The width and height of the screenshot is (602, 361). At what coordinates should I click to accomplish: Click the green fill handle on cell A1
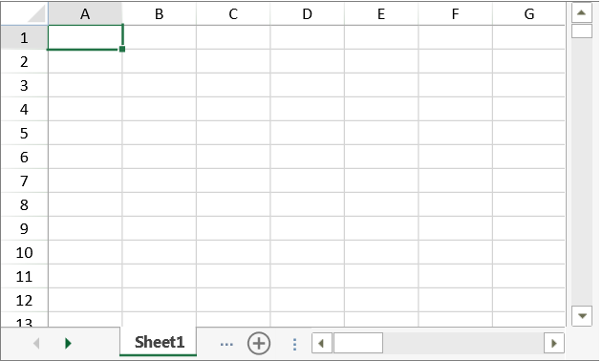pos(122,49)
